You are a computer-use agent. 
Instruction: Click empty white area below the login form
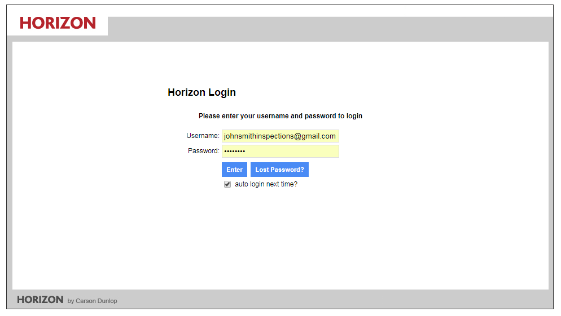pyautogui.click(x=280, y=242)
